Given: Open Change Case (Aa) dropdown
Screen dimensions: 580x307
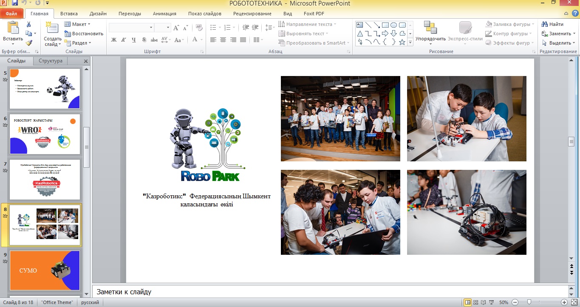Looking at the screenshot, I should point(179,40).
